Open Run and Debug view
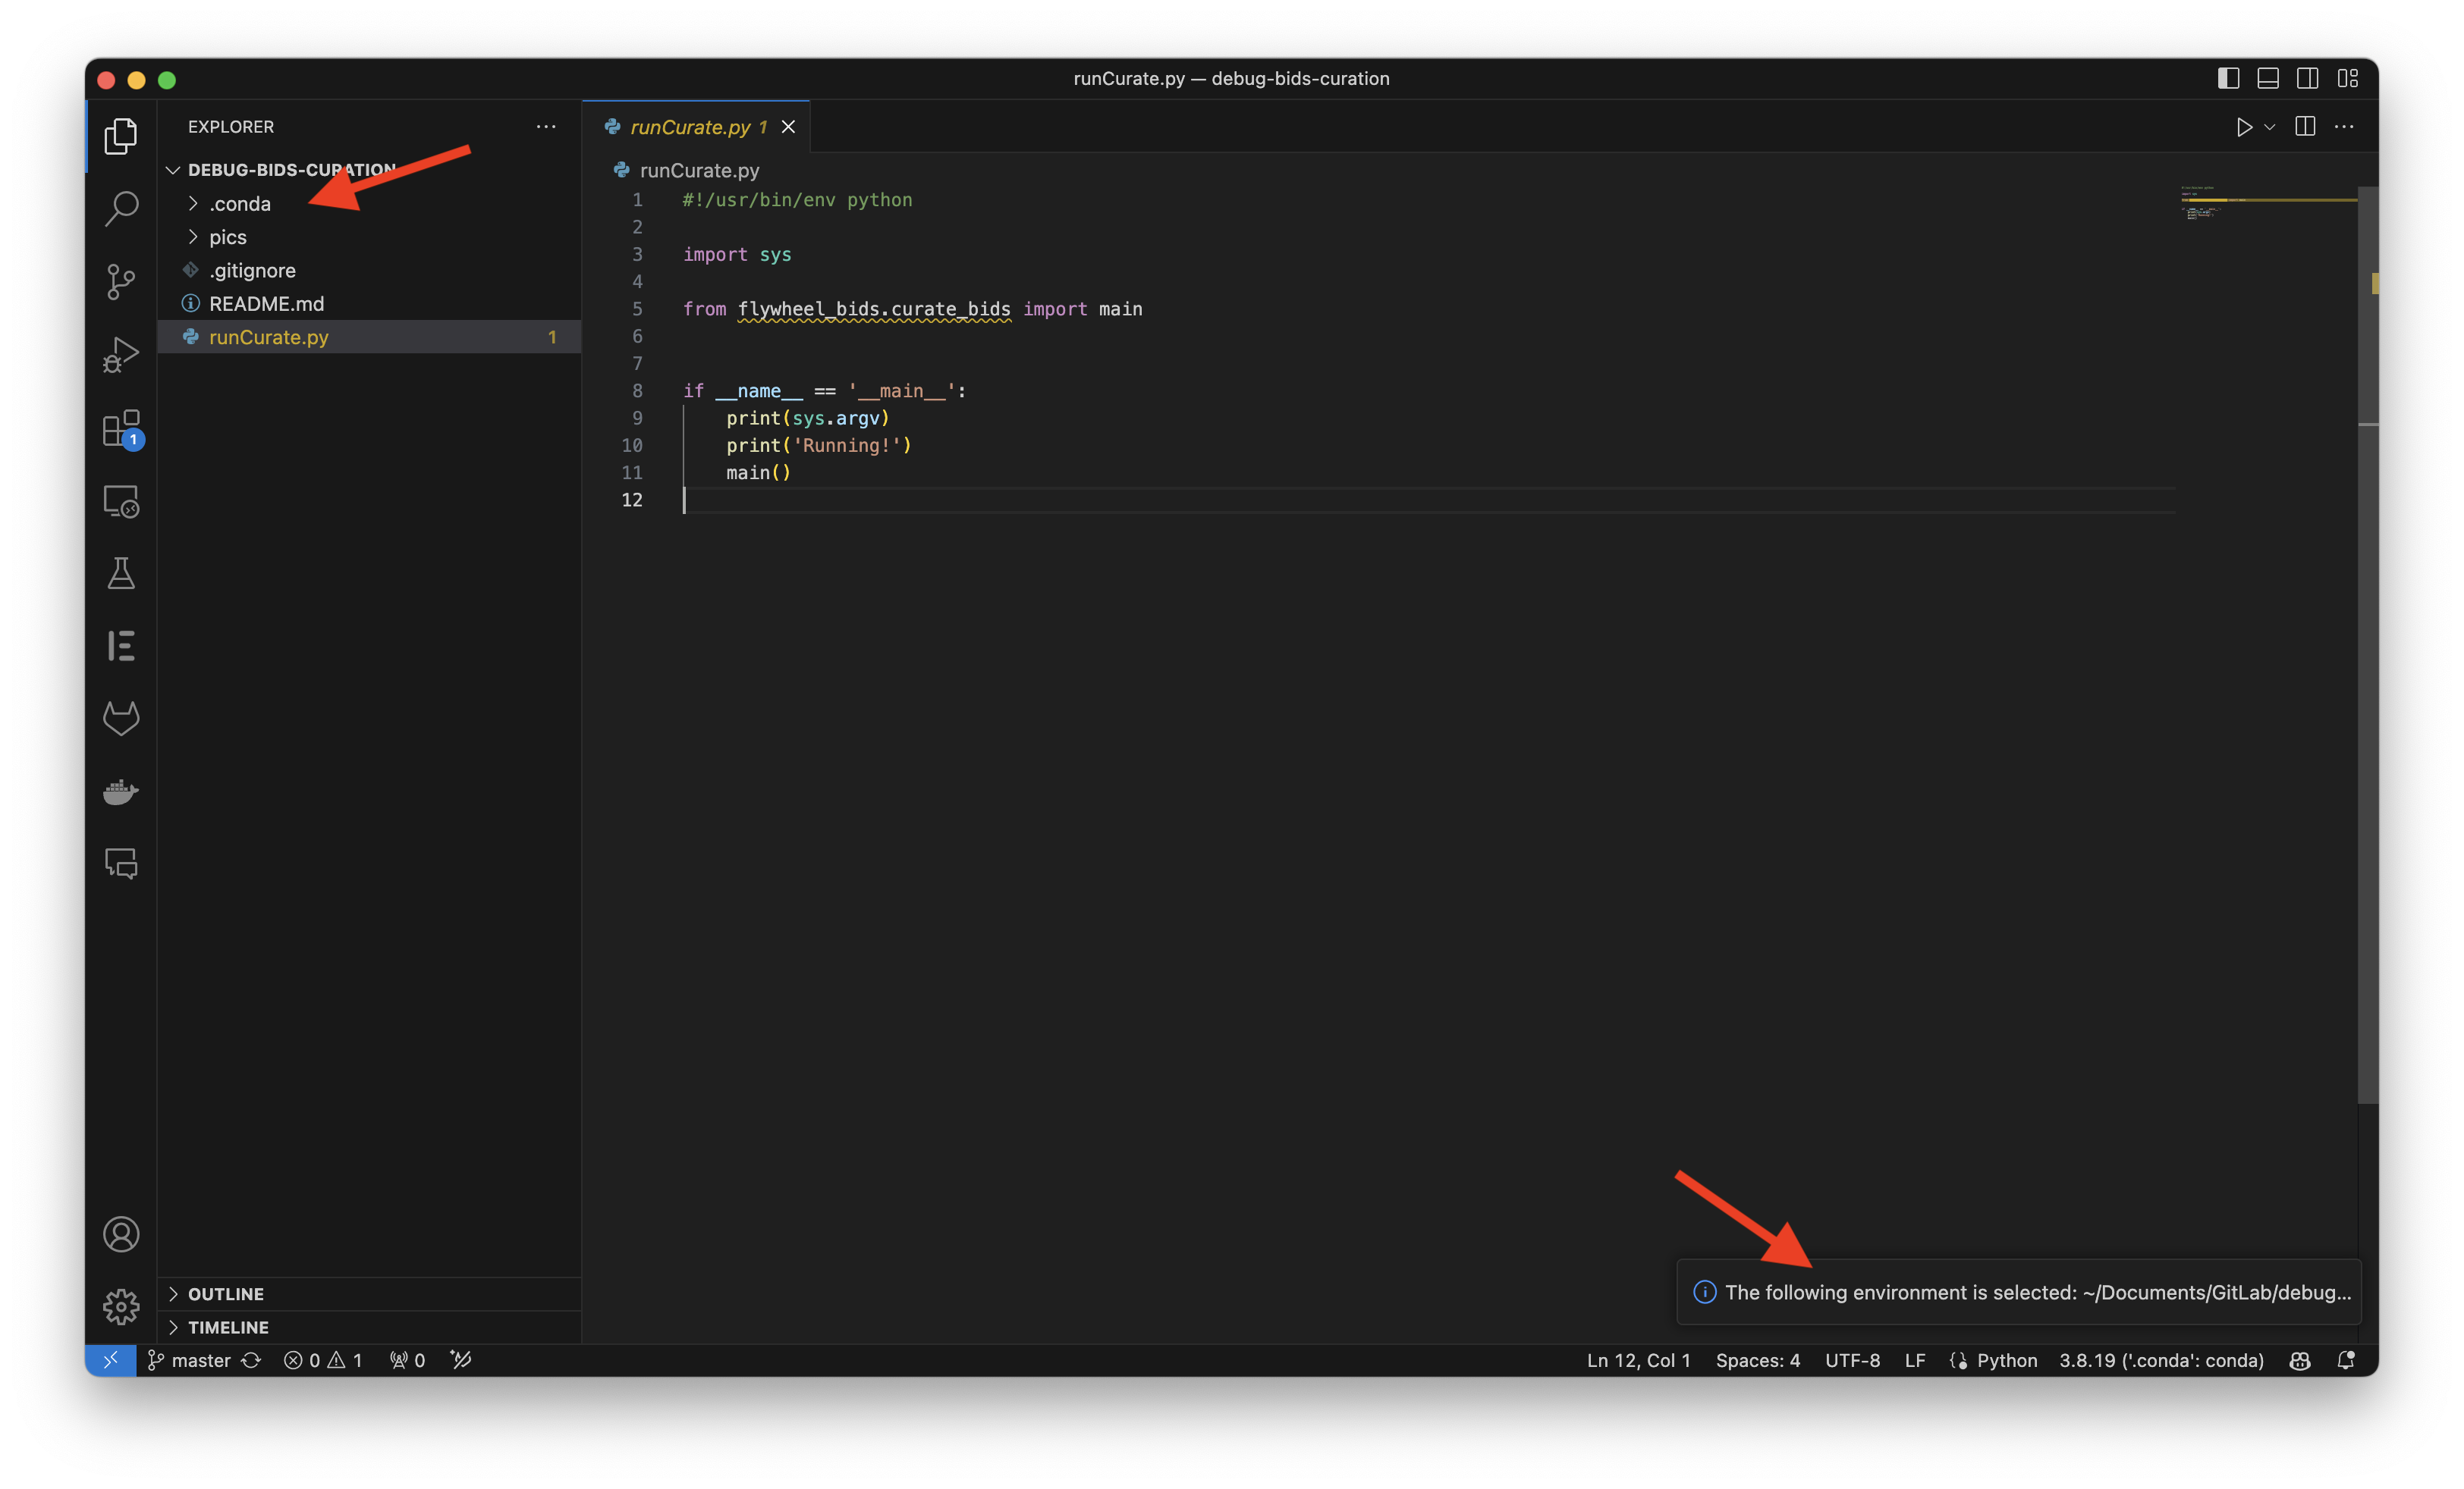This screenshot has width=2464, height=1489. coord(121,355)
